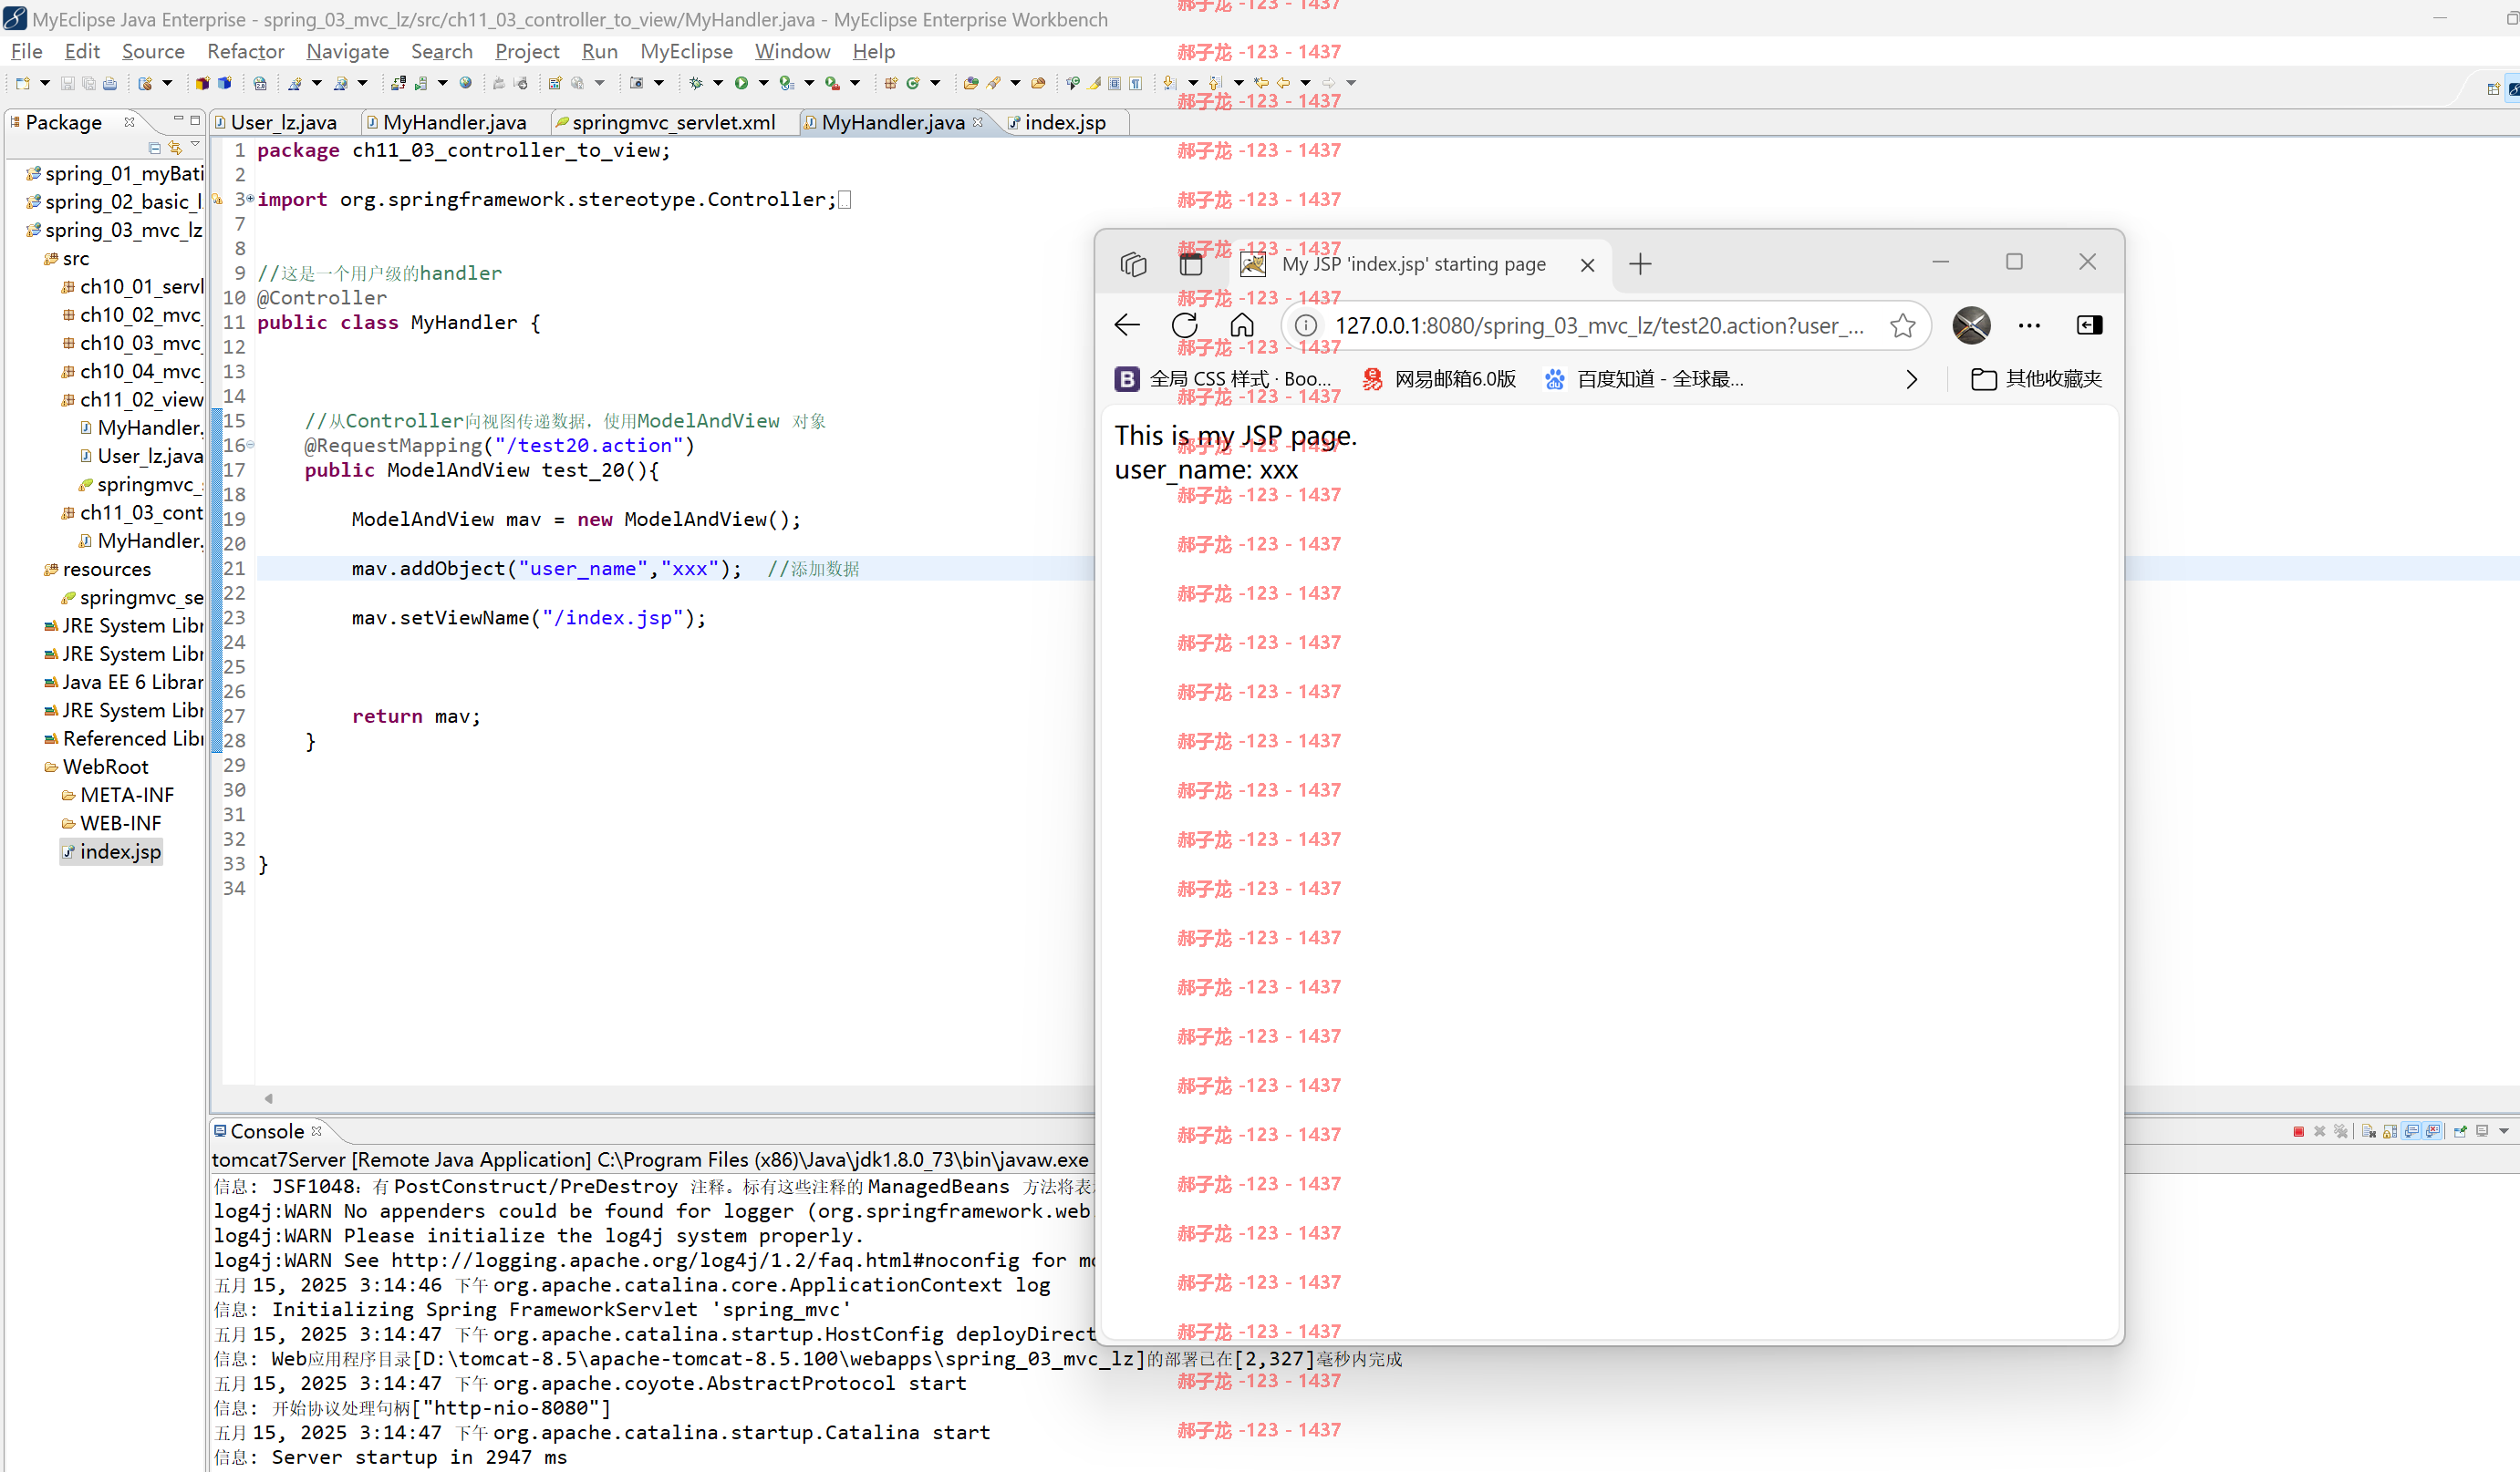Open the Navigate menu
2520x1472 pixels.
pos(347,51)
